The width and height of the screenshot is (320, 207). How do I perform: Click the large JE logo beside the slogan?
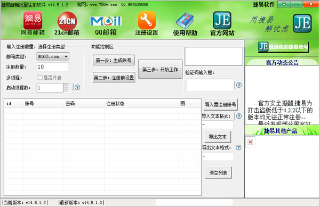[x=302, y=23]
